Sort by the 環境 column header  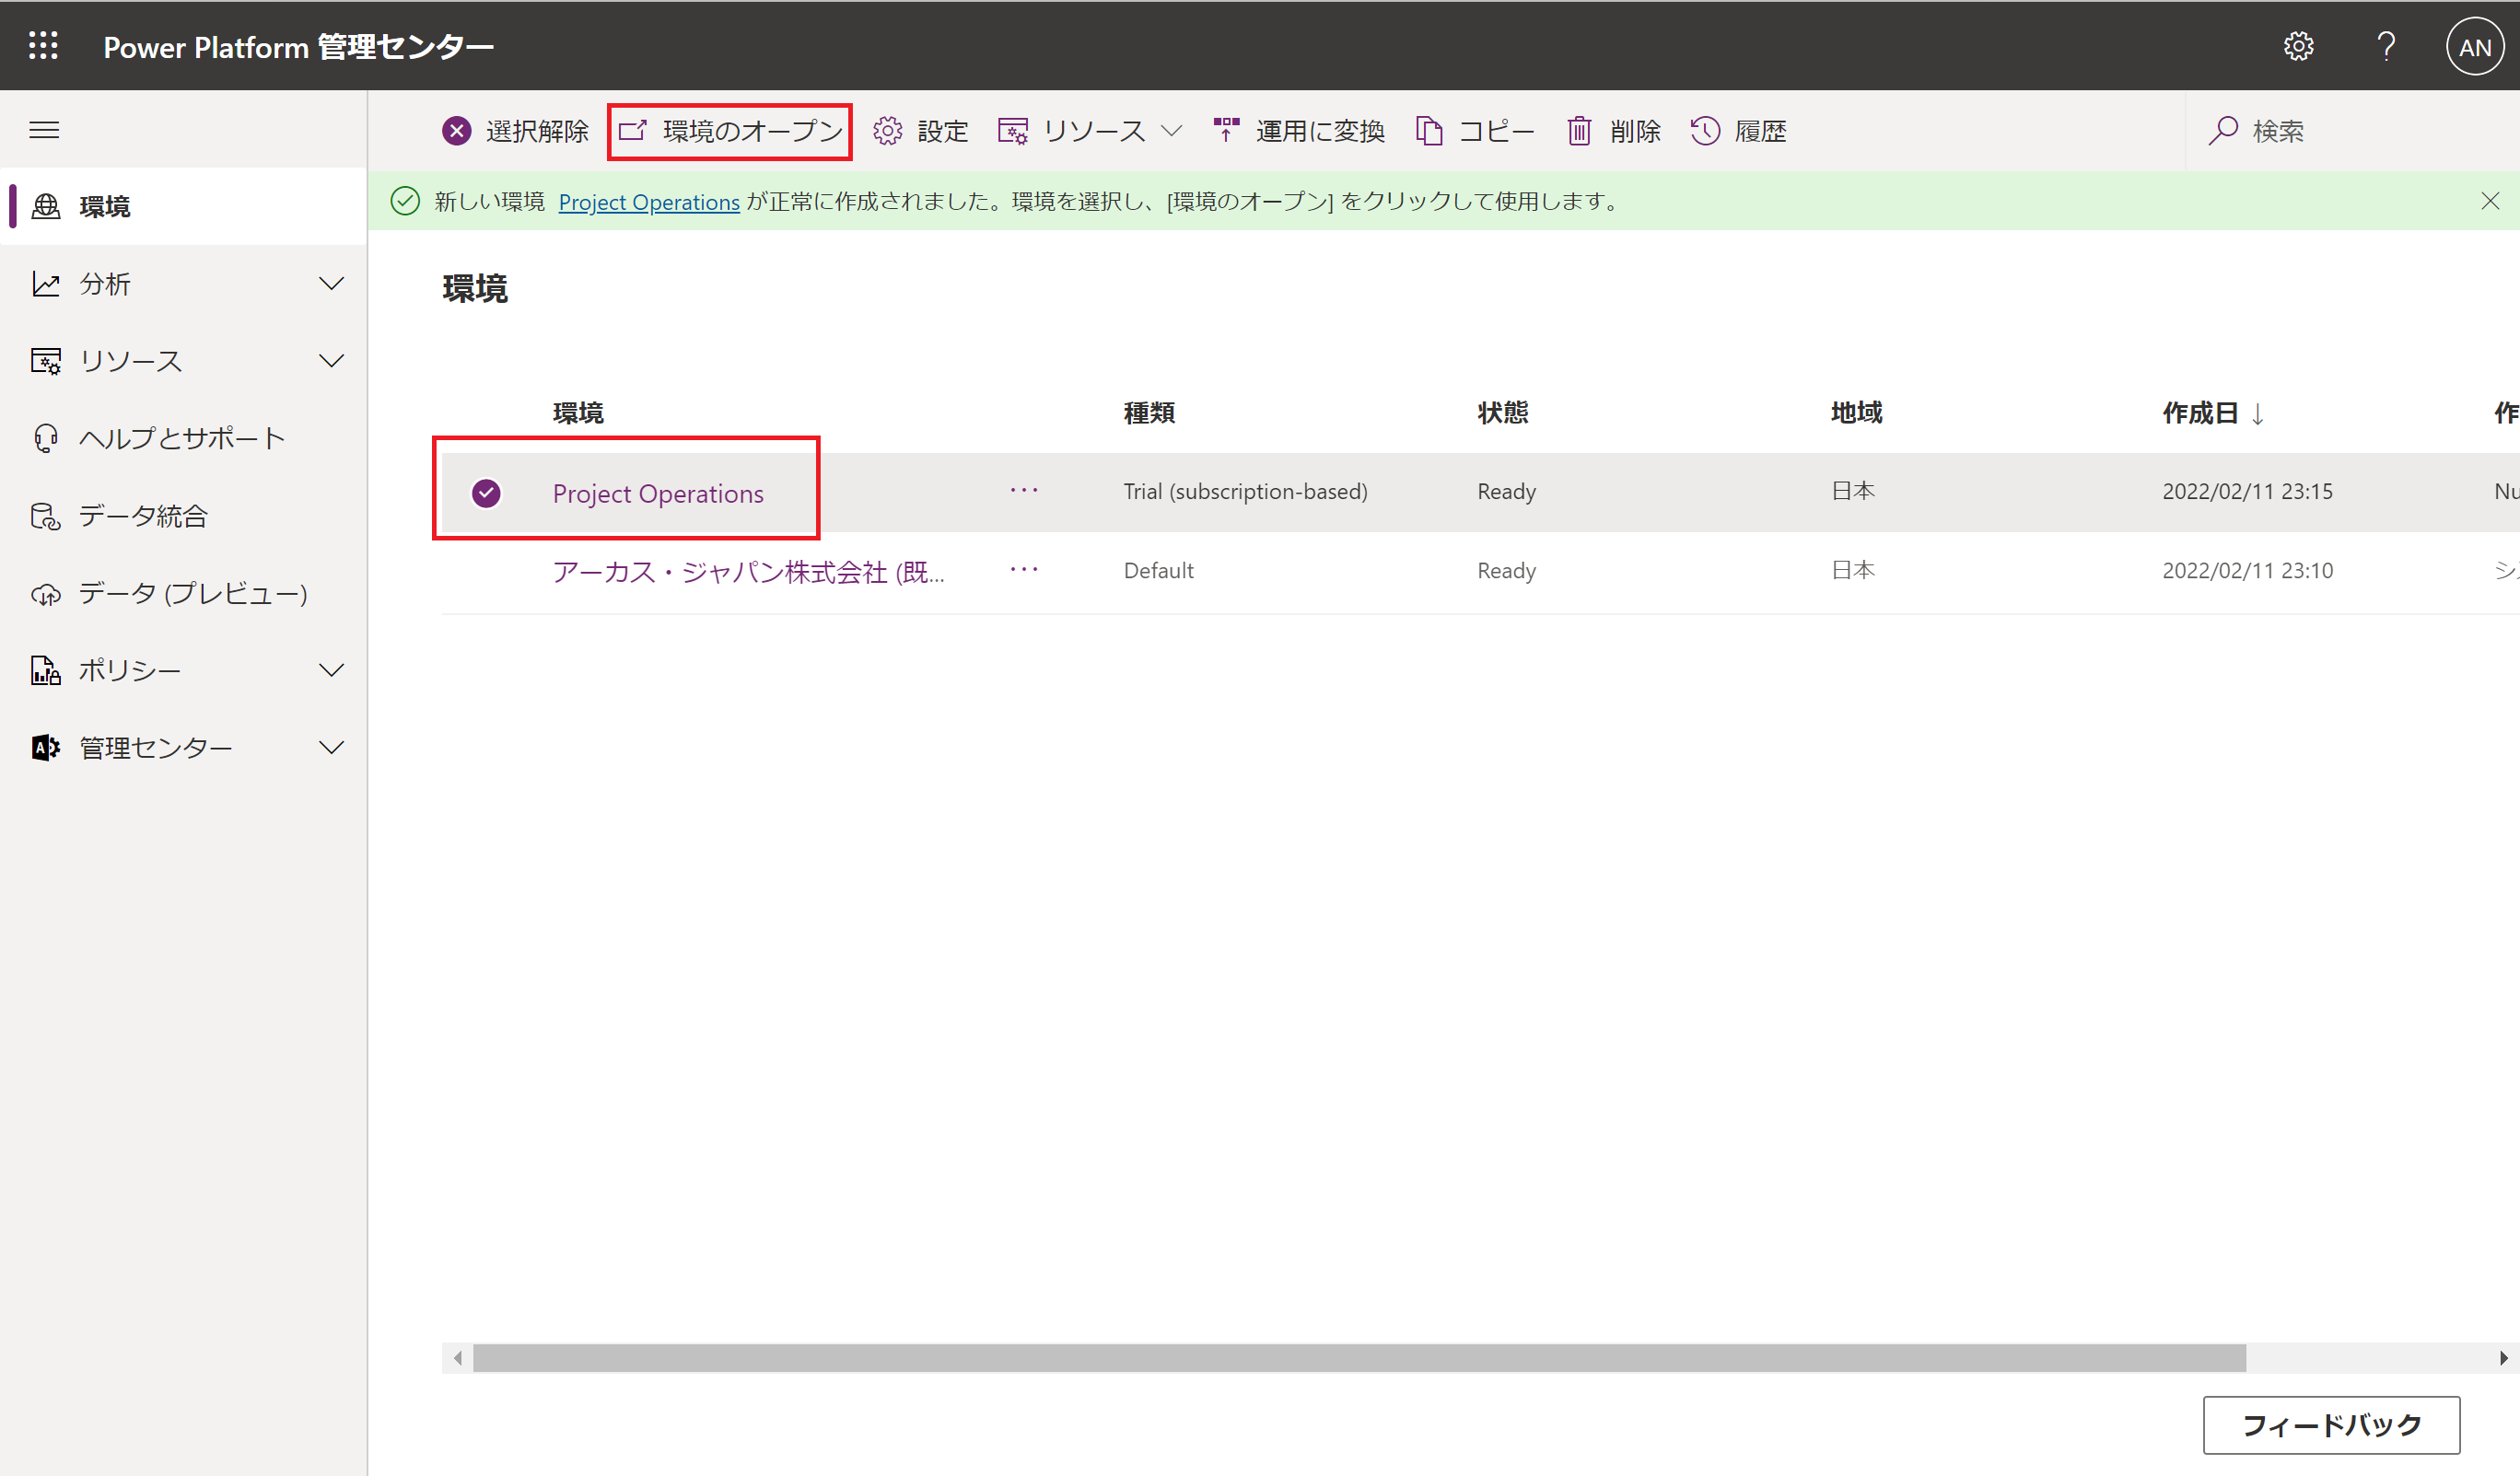click(x=578, y=413)
